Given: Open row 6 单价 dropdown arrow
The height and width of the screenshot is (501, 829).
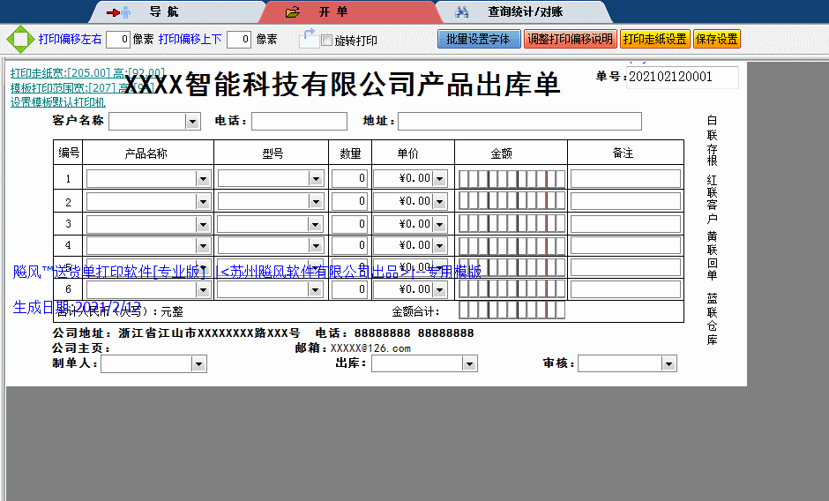Looking at the screenshot, I should [440, 289].
